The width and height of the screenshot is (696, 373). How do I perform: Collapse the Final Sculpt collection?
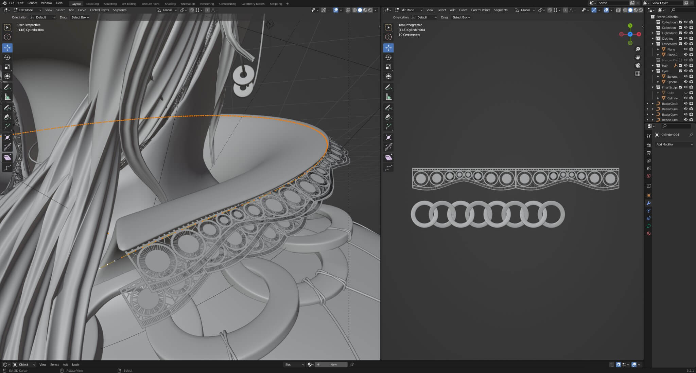652,87
